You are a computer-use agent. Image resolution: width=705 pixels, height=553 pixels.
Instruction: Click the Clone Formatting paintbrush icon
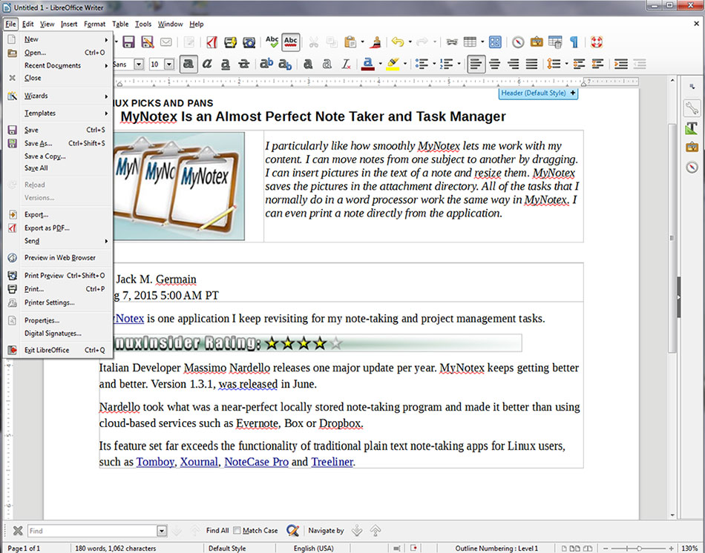376,42
